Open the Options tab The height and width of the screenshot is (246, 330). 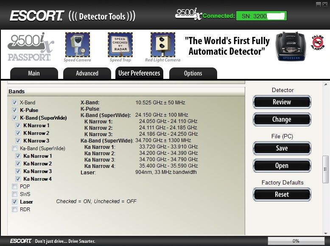click(193, 73)
